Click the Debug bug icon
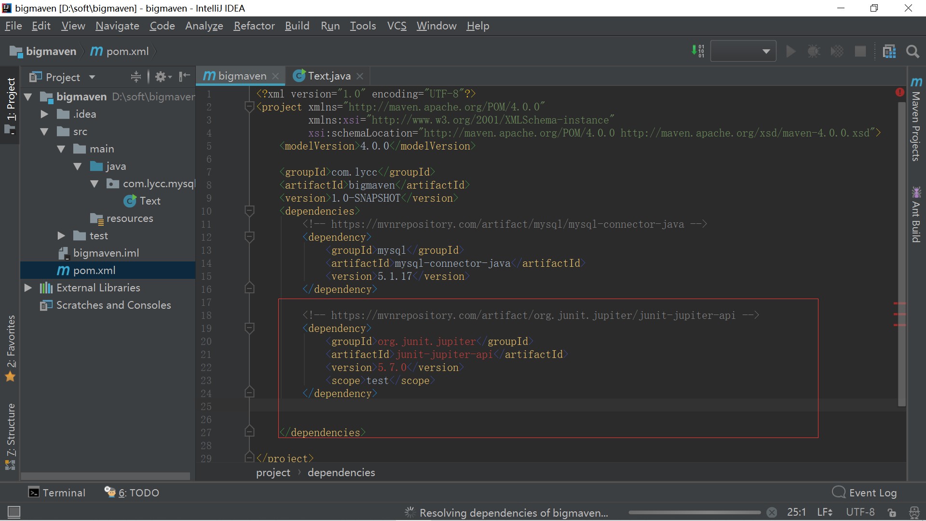The width and height of the screenshot is (926, 521). pyautogui.click(x=814, y=52)
